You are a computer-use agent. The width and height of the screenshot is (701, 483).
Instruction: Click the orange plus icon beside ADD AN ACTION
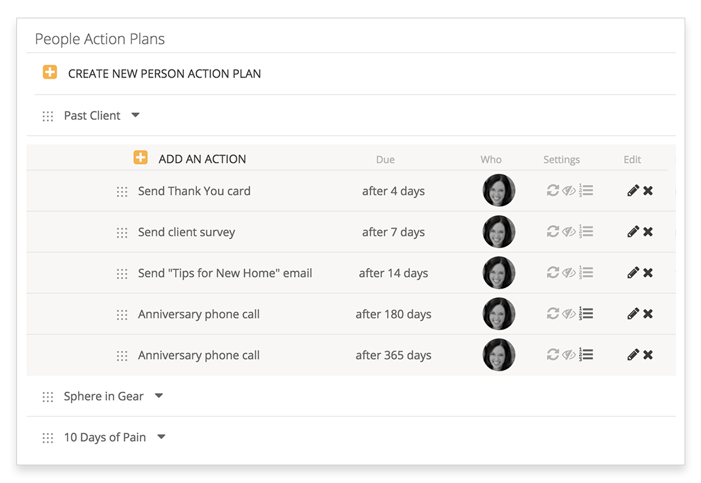point(140,157)
